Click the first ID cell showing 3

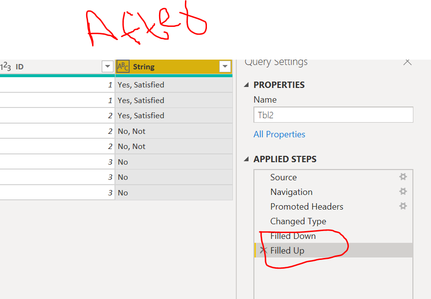tap(57, 162)
